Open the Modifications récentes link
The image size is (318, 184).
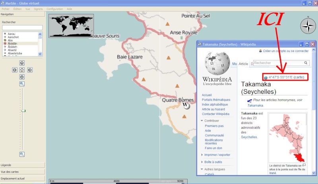click(x=214, y=141)
